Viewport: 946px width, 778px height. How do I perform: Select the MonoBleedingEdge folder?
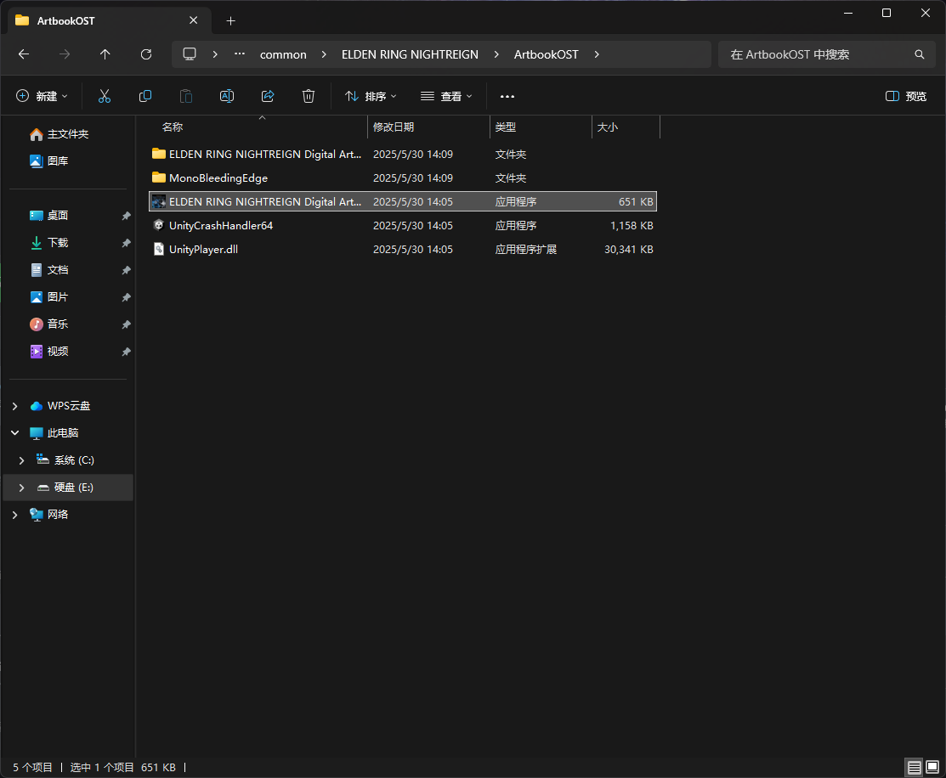click(x=402, y=178)
